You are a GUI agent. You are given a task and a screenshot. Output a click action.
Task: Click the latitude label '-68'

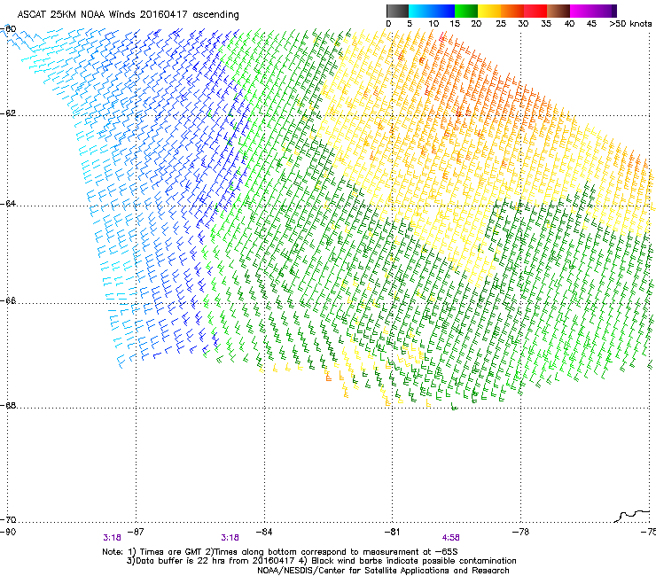tap(8, 406)
